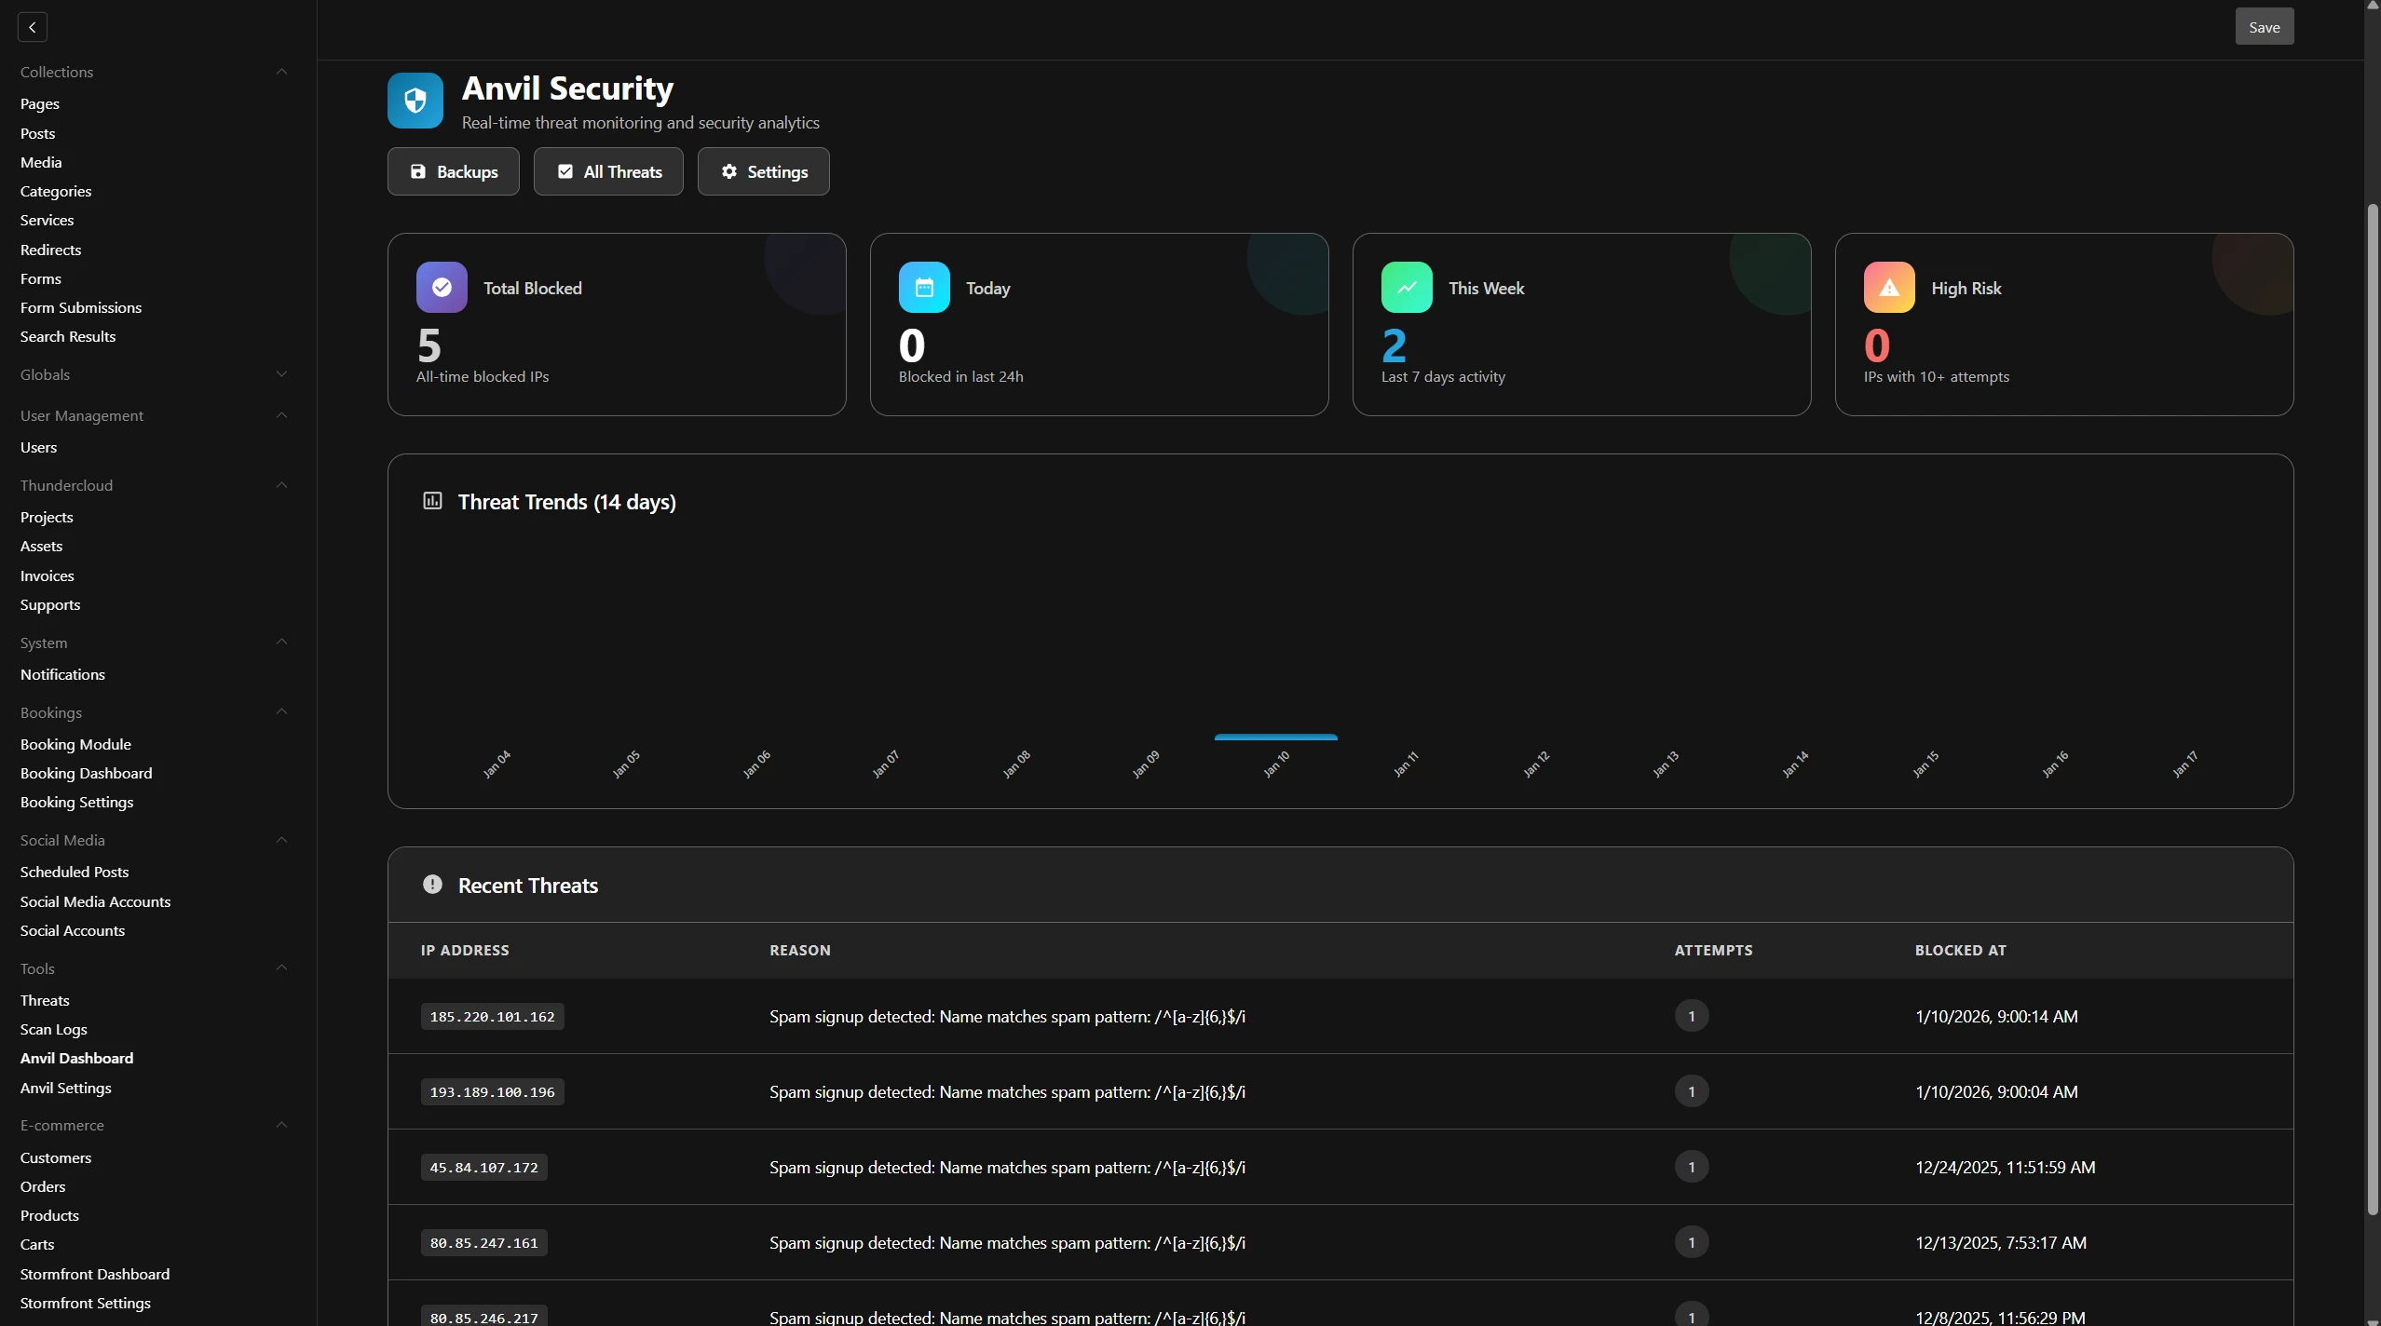Click the sidebar collapse back arrow
Screen dimensions: 2381x1326
[x=33, y=27]
